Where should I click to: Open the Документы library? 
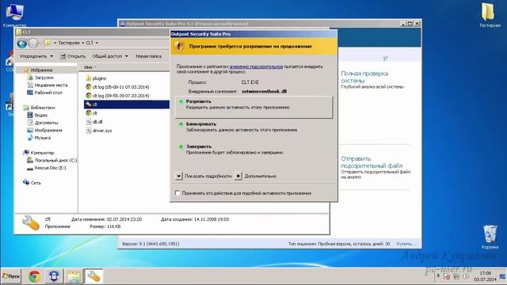point(43,123)
